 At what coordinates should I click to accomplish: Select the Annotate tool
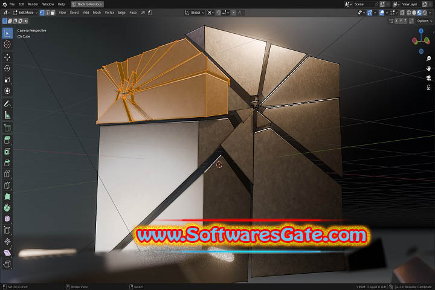pos(7,104)
